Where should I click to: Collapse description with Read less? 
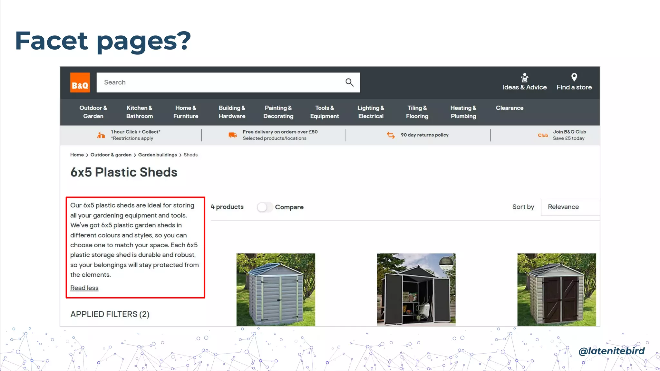[x=84, y=288]
